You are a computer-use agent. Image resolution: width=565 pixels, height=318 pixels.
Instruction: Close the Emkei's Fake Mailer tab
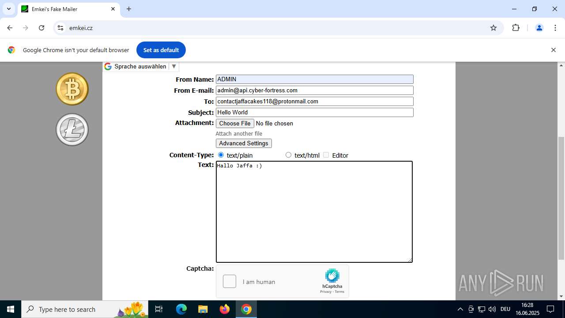point(113,9)
